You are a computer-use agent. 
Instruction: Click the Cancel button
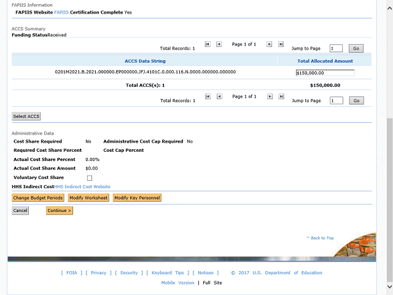20,211
